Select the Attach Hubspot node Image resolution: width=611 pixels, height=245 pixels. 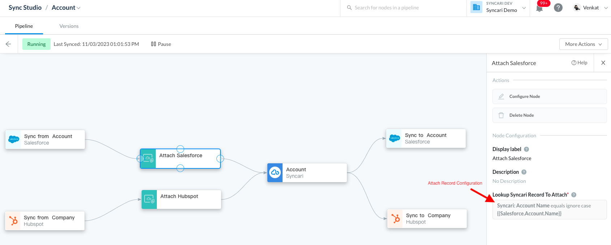tap(181, 199)
